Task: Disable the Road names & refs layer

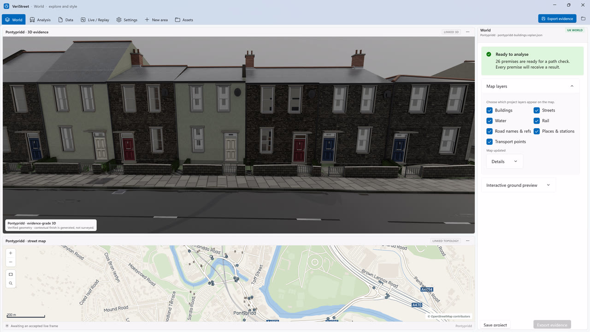Action: tap(490, 131)
